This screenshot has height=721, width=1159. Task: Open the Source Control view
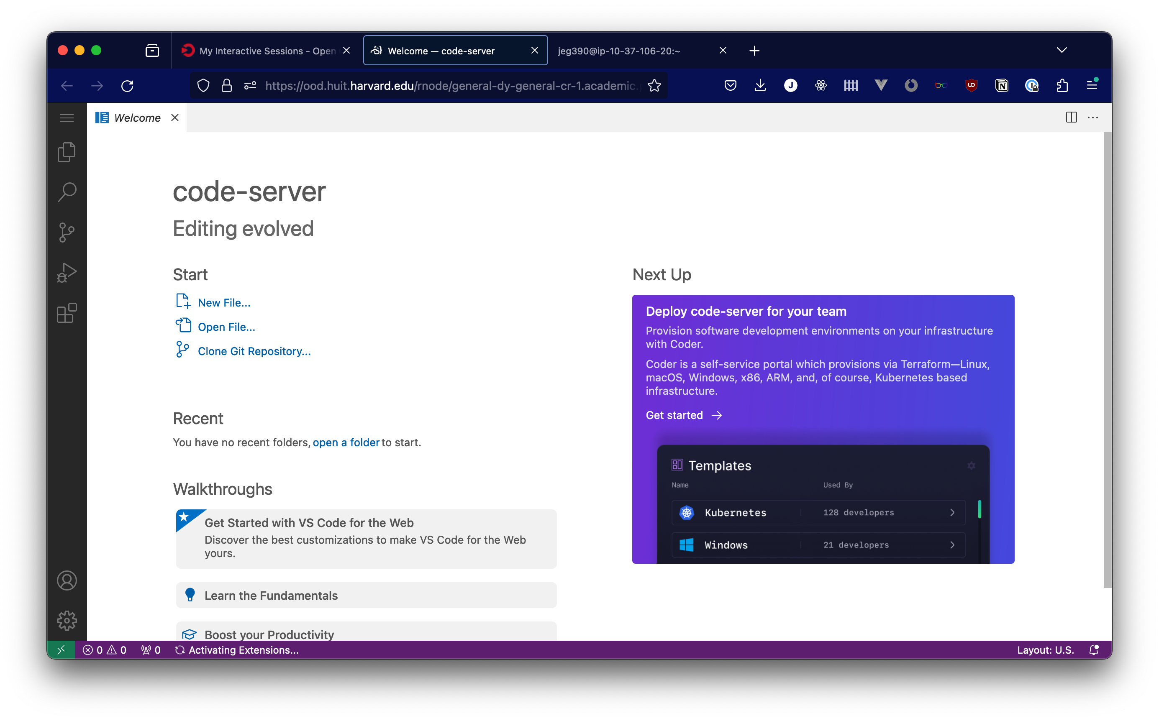[x=67, y=233]
